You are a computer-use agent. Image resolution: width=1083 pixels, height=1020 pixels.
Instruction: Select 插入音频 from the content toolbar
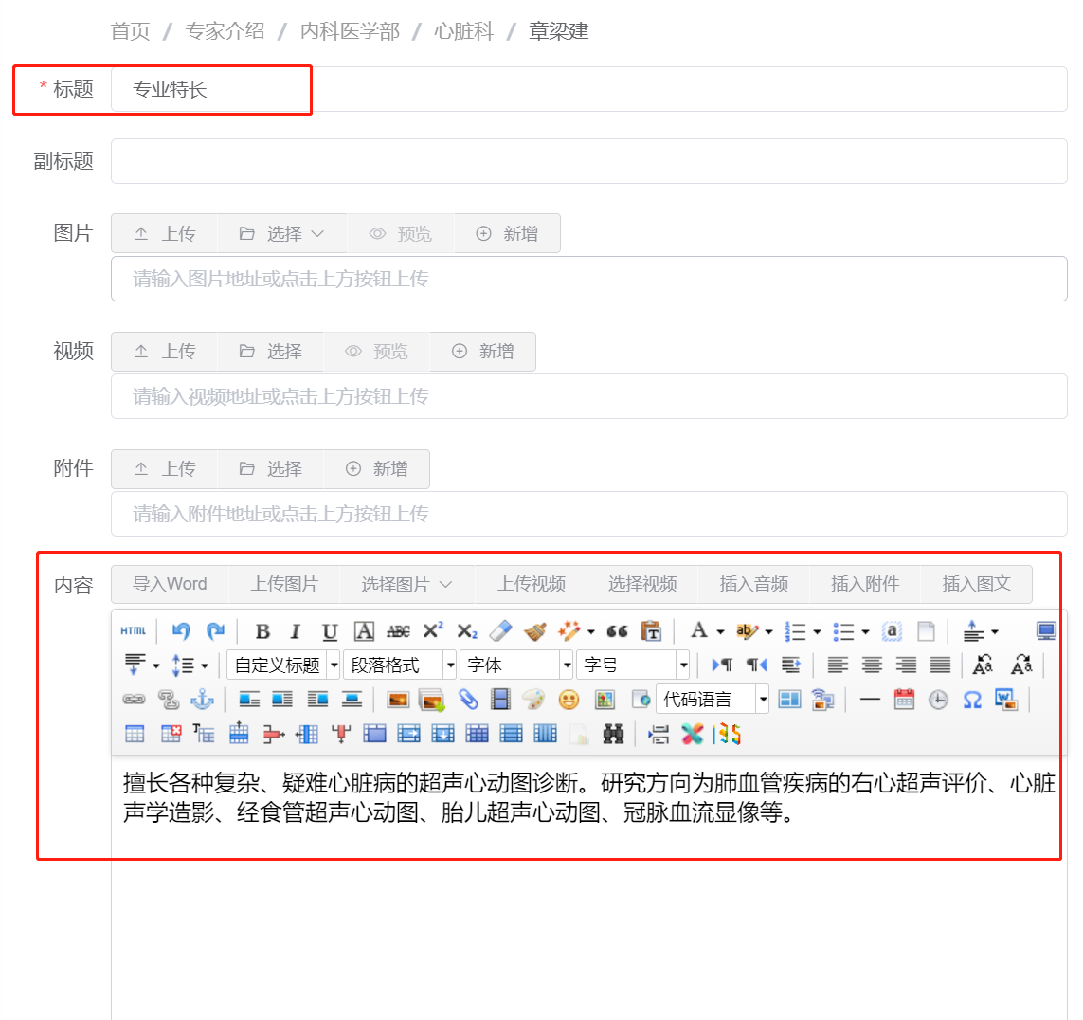tap(754, 584)
